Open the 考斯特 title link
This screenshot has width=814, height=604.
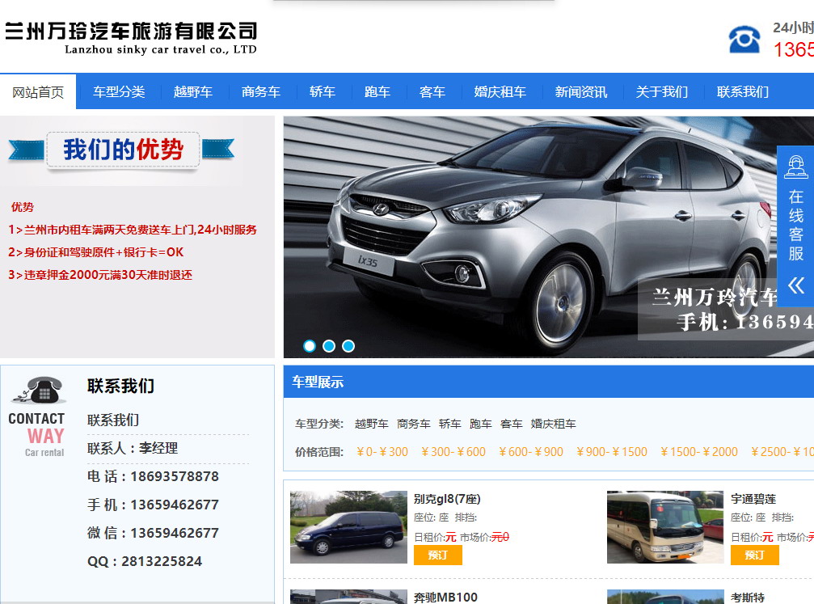click(748, 598)
